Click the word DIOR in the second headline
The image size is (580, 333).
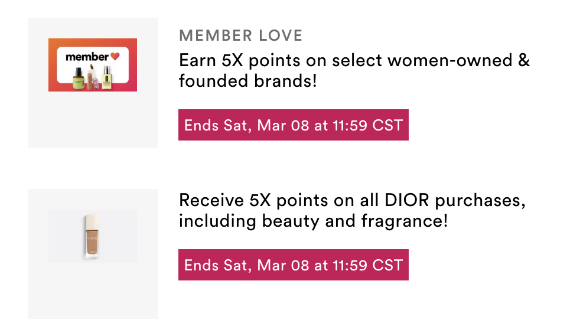(406, 201)
